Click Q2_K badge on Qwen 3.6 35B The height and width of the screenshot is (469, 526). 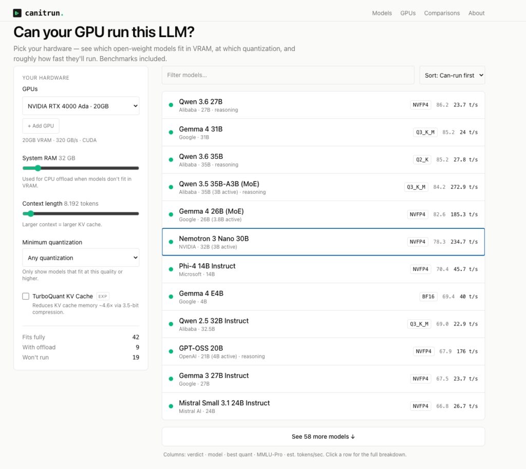(422, 160)
